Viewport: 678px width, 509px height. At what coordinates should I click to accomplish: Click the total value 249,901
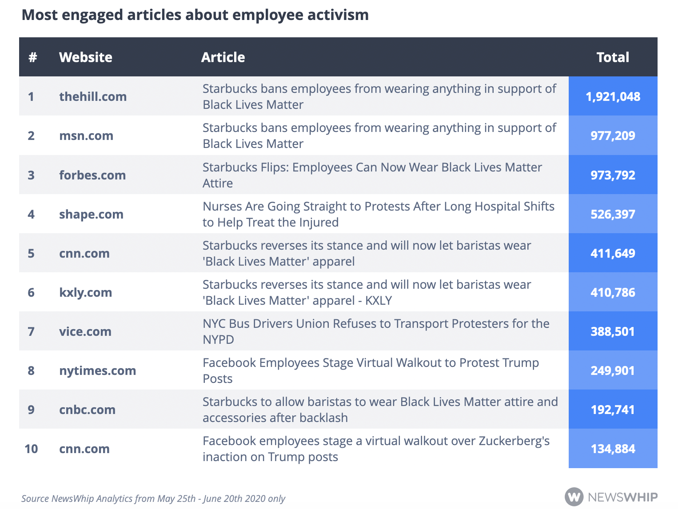(x=613, y=370)
